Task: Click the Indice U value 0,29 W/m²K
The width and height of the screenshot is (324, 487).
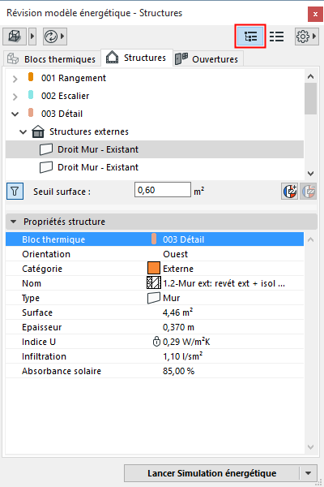Action: [x=186, y=342]
